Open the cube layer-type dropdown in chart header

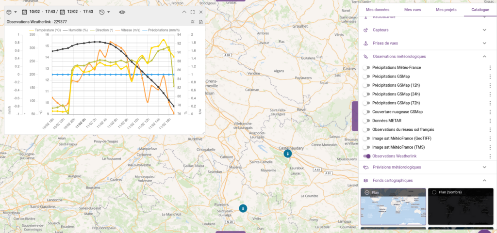[12, 12]
